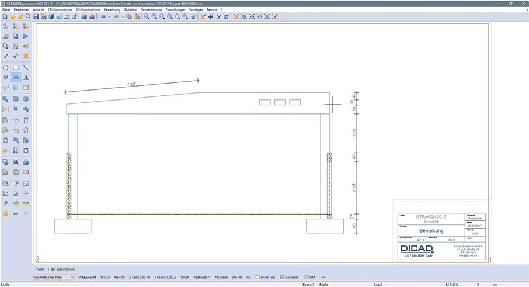The image size is (529, 287).
Task: Click the cm units button in sidebar
Action: click(x=16, y=213)
